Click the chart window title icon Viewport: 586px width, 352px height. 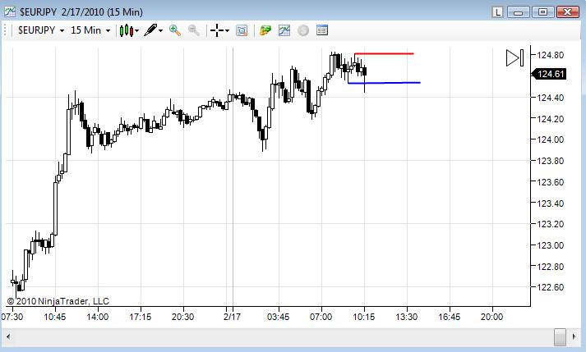coord(9,12)
